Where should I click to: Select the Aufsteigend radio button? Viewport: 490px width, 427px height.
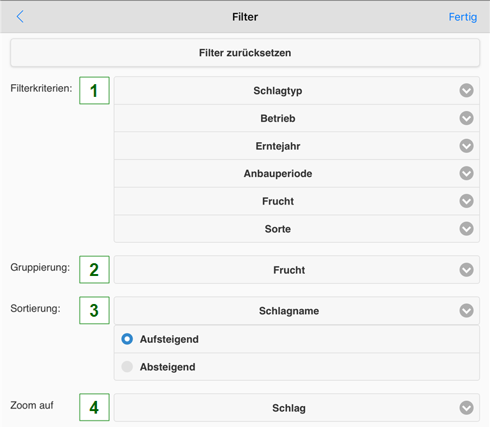128,340
